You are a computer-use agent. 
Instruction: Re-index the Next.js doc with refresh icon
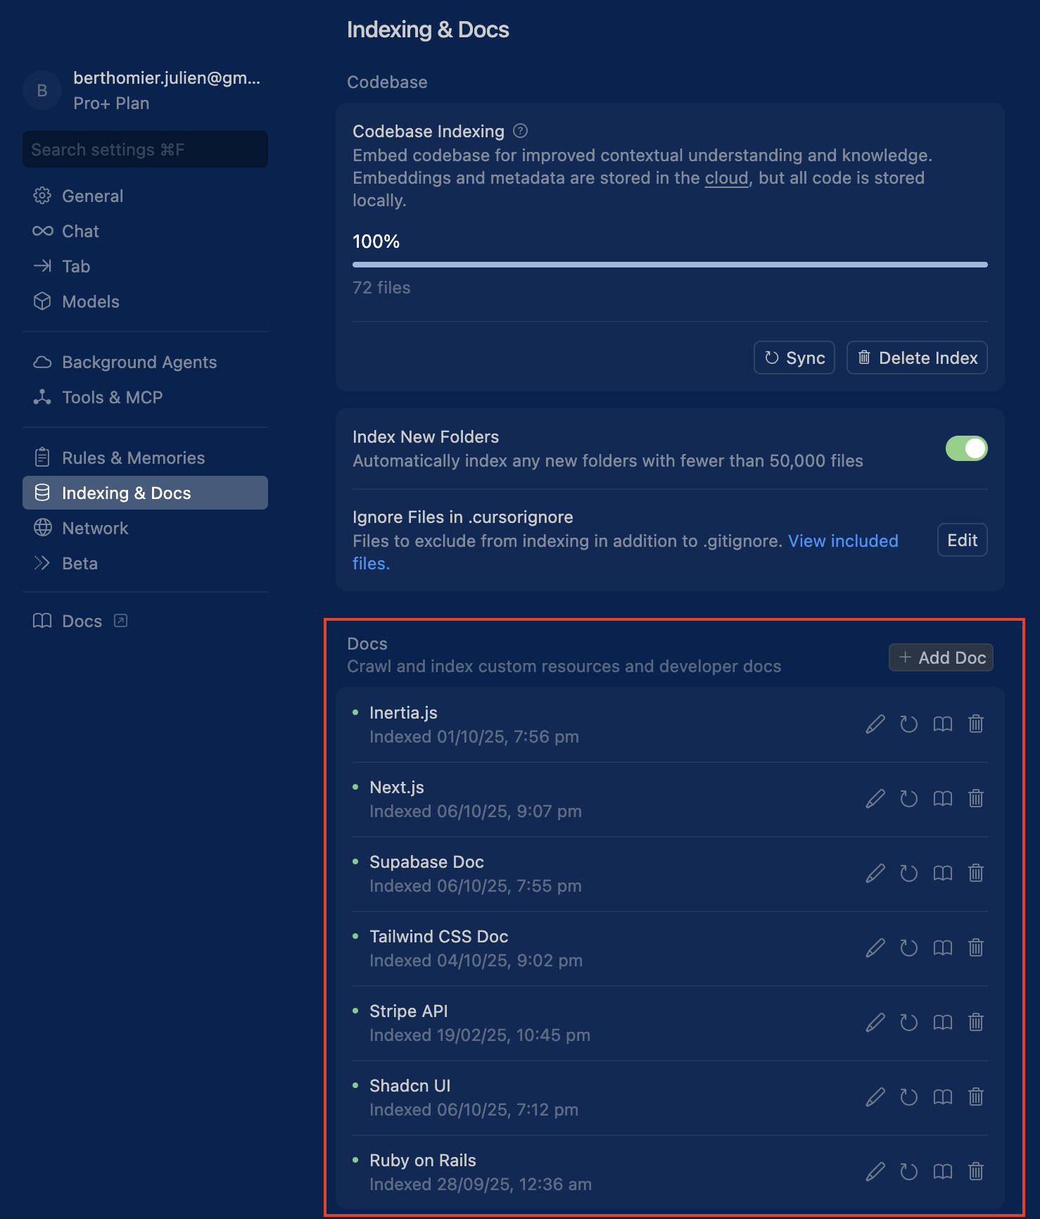pos(908,799)
